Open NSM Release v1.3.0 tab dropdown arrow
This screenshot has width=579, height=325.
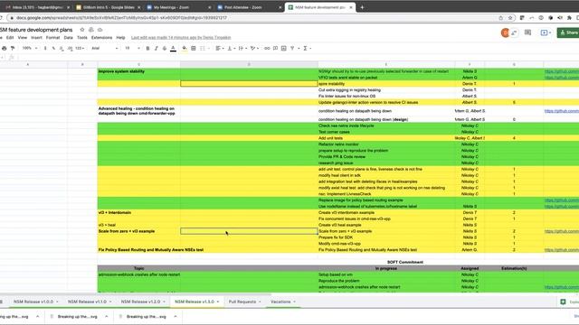coord(218,302)
